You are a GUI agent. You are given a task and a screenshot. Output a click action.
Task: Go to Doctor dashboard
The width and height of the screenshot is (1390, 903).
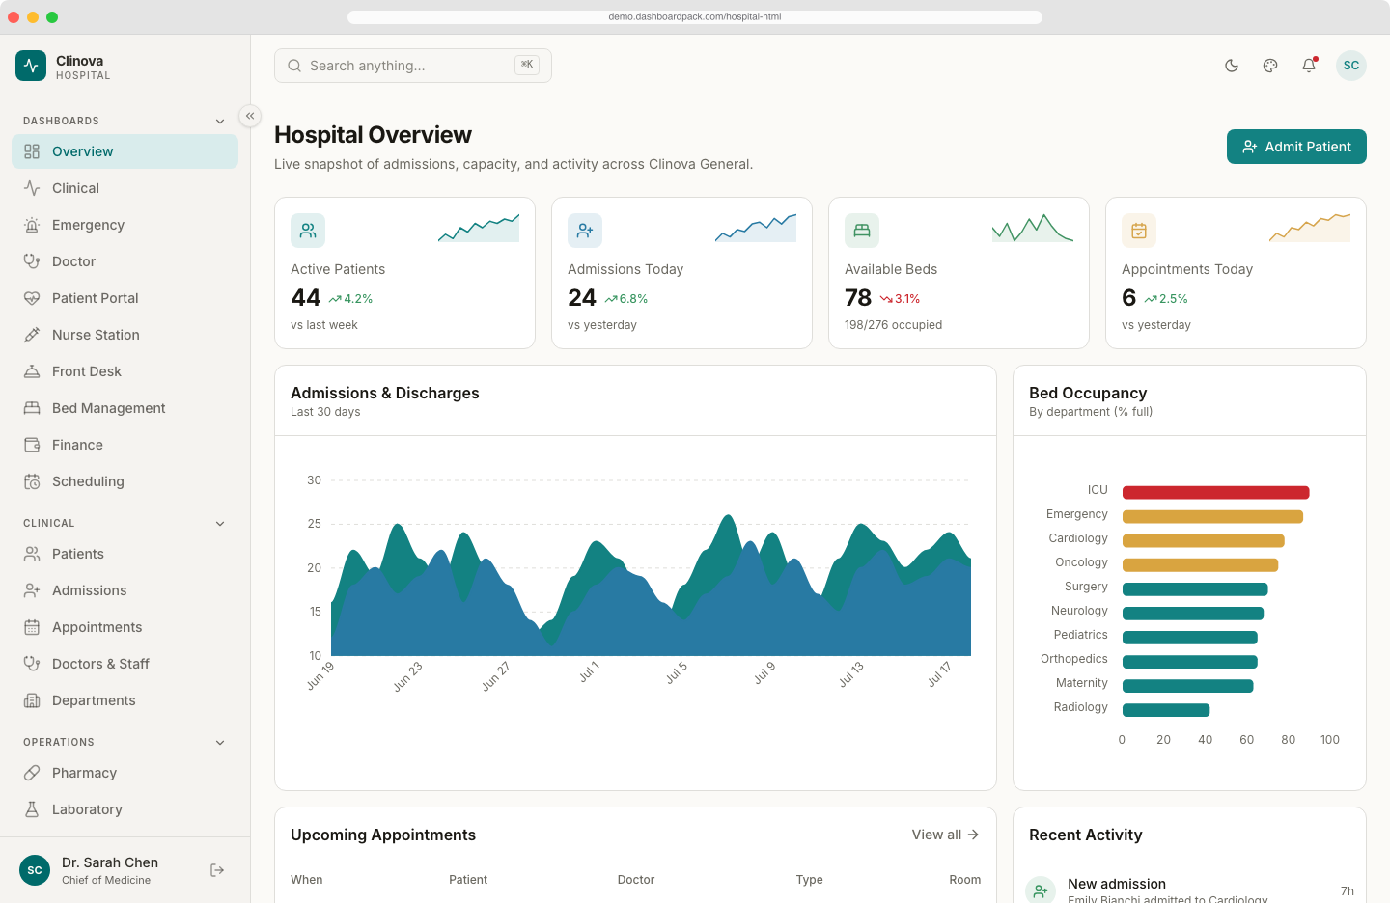125,261
